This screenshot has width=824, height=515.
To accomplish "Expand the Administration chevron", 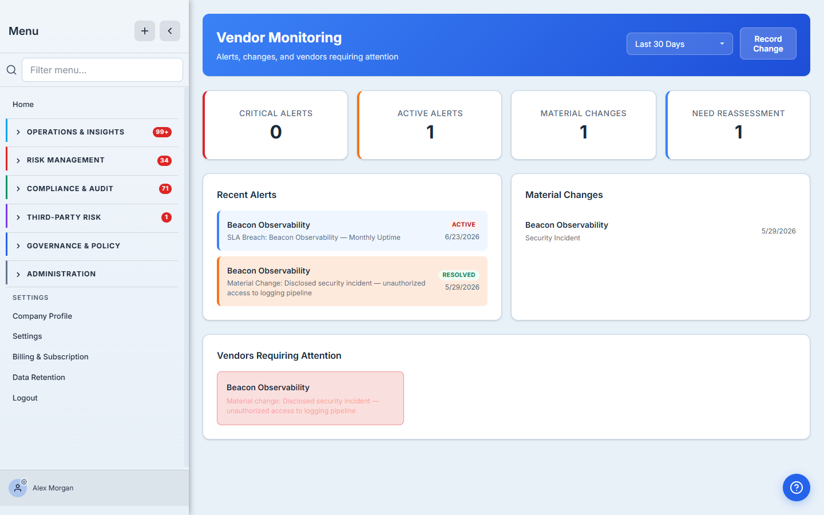I will (x=18, y=274).
